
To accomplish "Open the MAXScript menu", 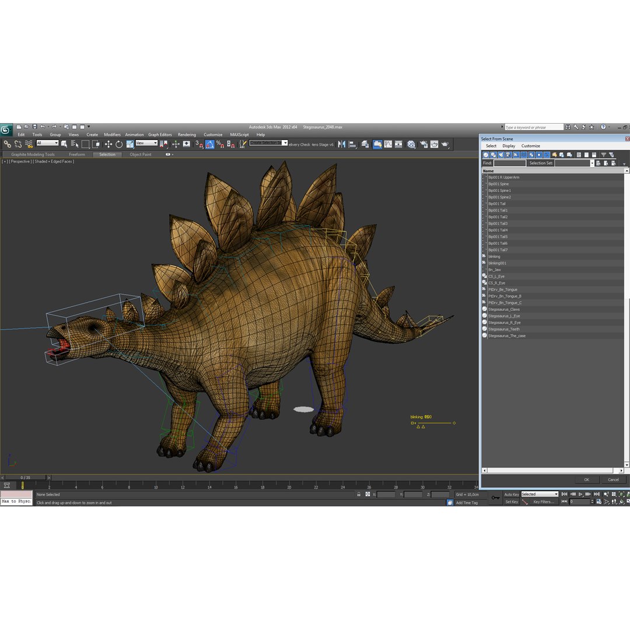I will 239,135.
